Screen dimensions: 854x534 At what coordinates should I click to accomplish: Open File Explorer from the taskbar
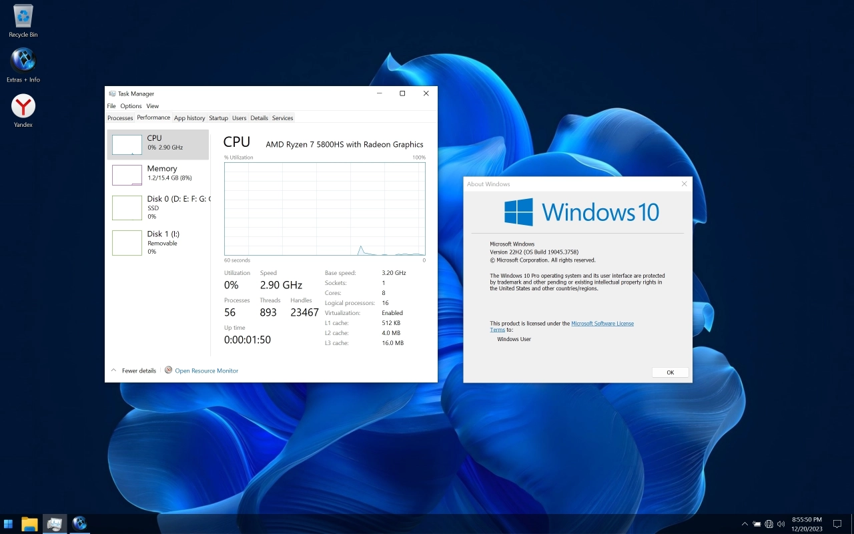point(29,523)
